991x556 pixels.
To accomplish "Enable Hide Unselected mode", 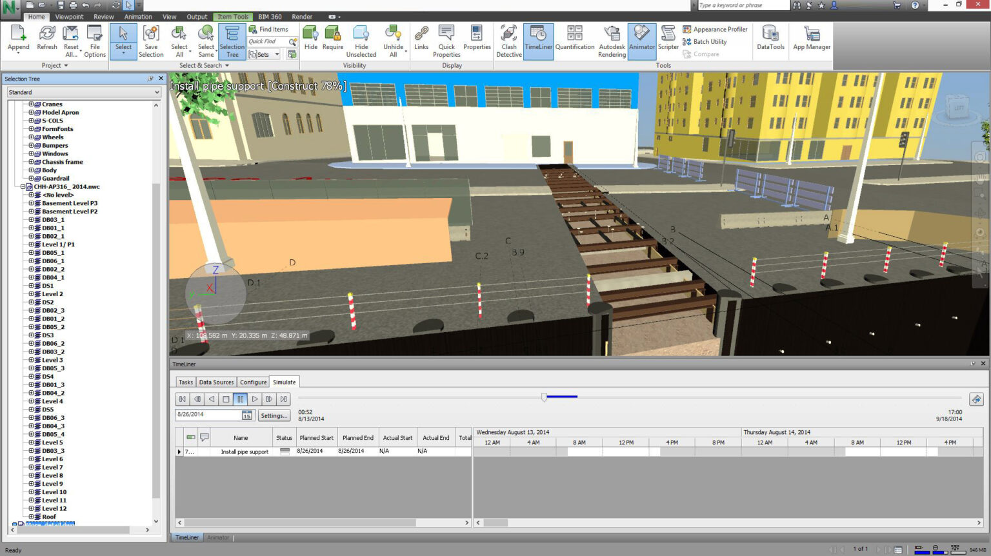I will (361, 40).
